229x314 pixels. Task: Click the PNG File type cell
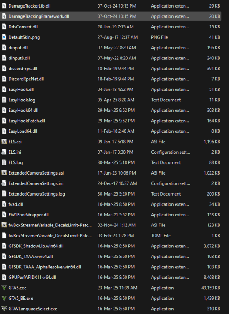tap(159, 37)
